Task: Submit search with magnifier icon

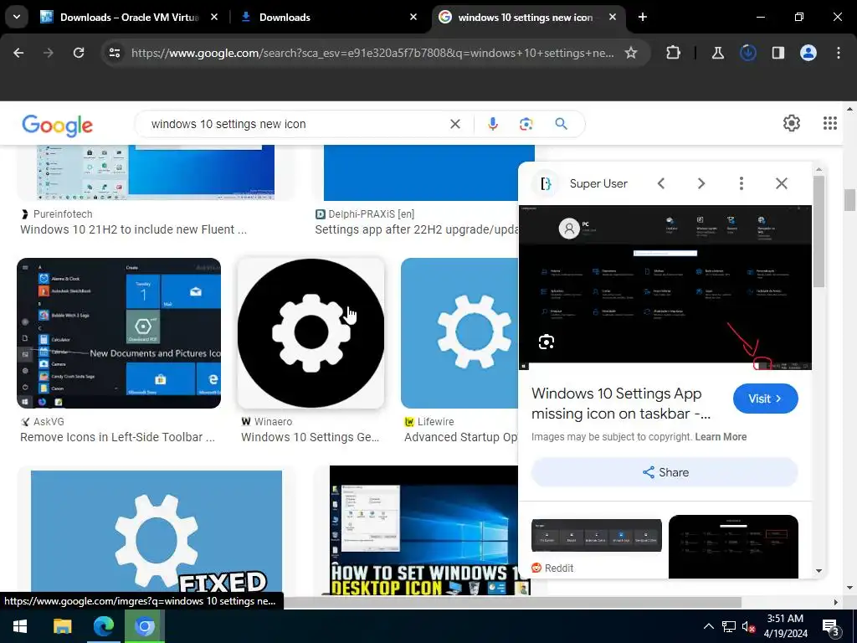Action: [562, 124]
